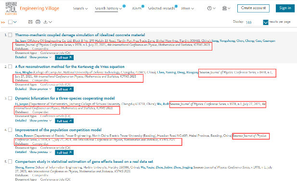Image resolution: width=297 pixels, height=181 pixels.
Task: Tick the checkbox for result 1
Action: [x=10, y=35]
